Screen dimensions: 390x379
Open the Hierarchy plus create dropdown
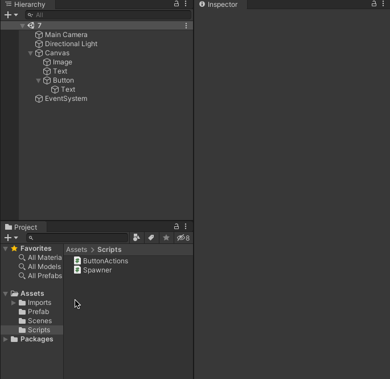point(11,15)
